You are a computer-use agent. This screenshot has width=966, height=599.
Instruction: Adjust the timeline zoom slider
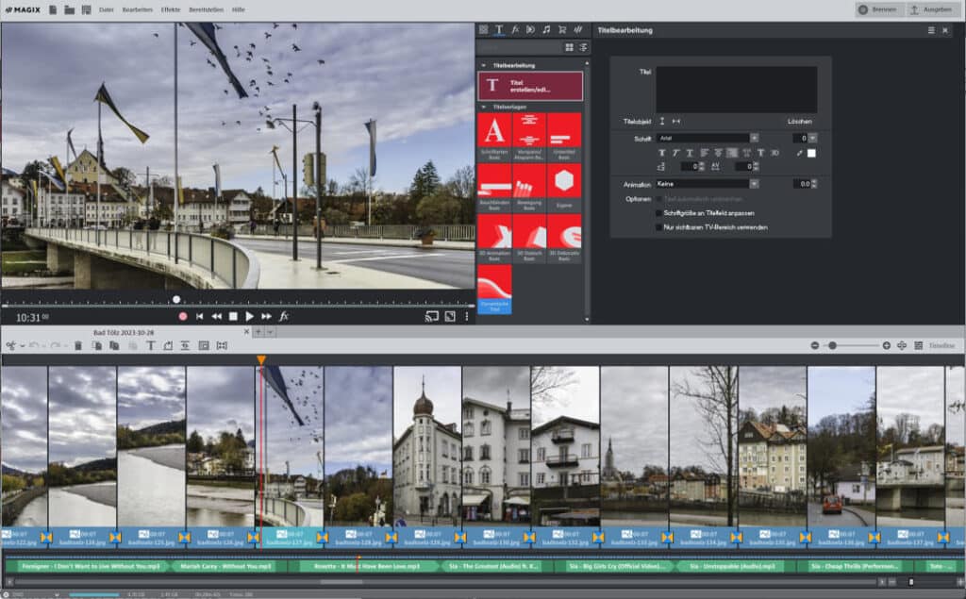pos(832,345)
